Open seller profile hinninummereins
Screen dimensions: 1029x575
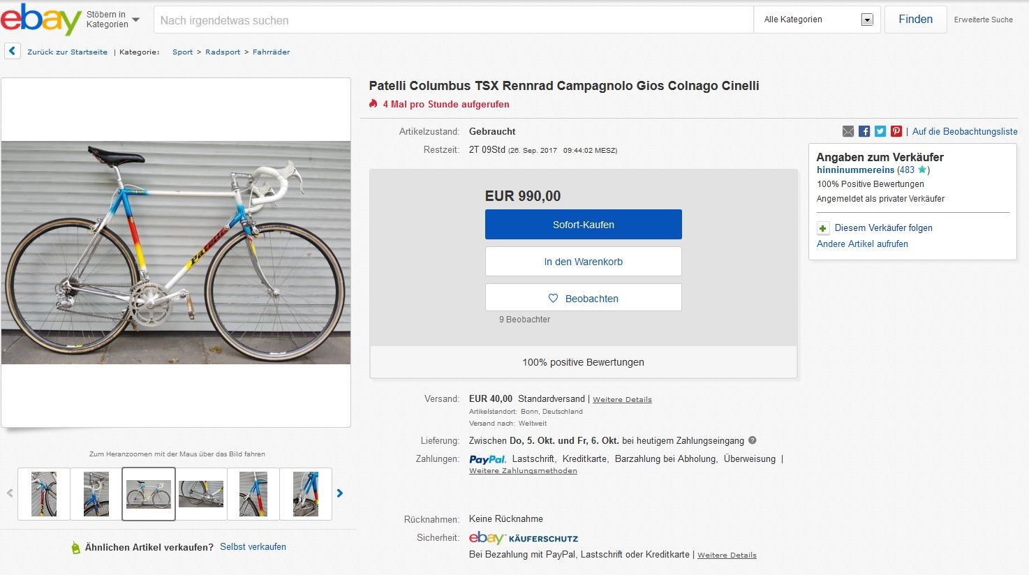coord(855,170)
